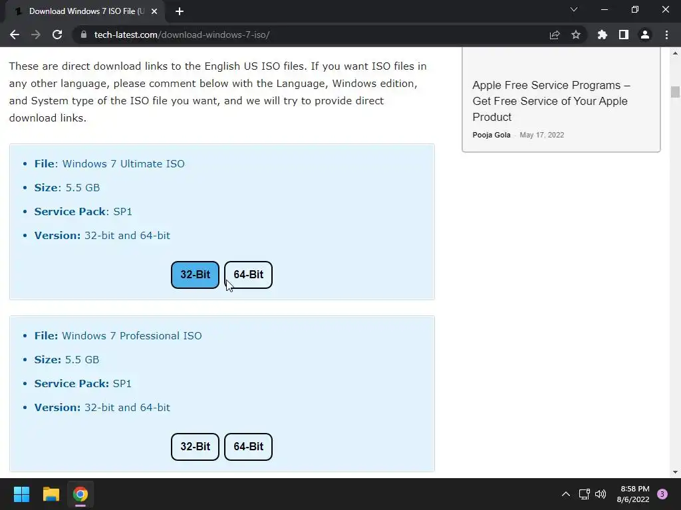The height and width of the screenshot is (510, 681).
Task: Open Chrome three-dot menu
Action: coord(666,35)
